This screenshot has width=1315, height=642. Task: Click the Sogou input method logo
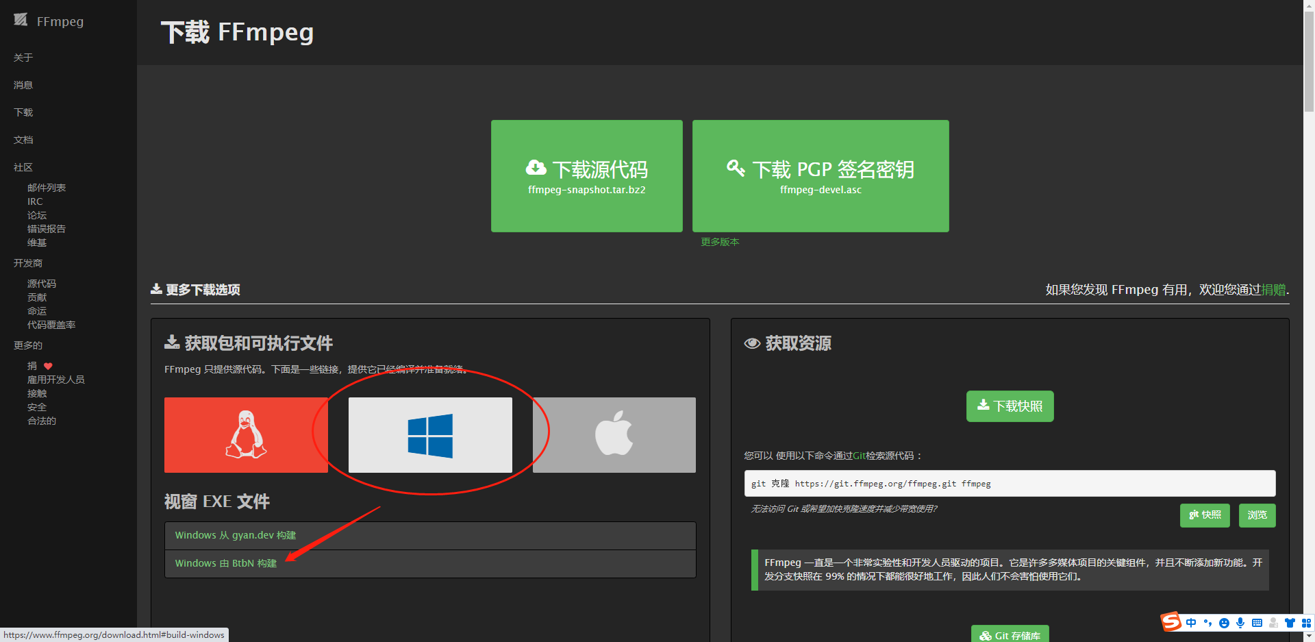(x=1171, y=621)
